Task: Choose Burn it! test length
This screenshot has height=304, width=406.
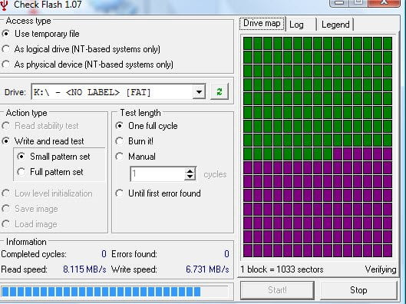Action: tap(134, 141)
